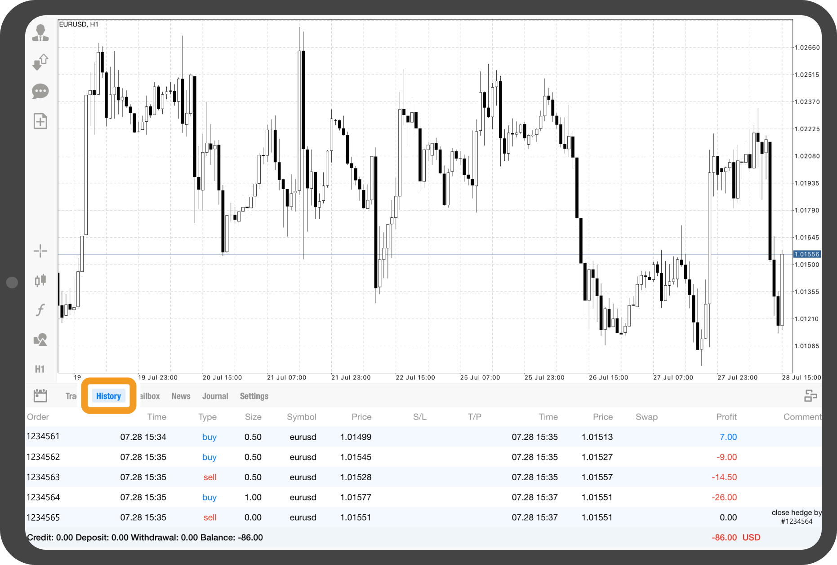Screen dimensions: 837x565
Task: Click the calendar icon beside the tabs
Action: pos(40,396)
